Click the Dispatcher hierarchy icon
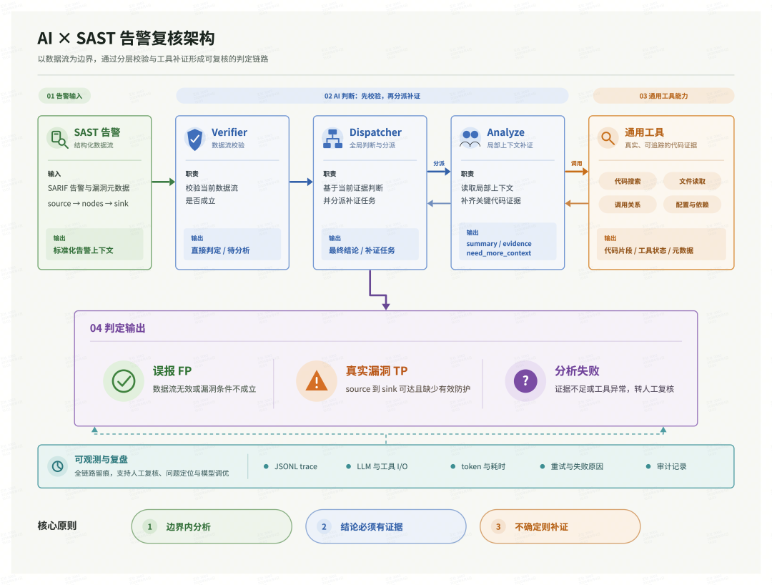 332,139
